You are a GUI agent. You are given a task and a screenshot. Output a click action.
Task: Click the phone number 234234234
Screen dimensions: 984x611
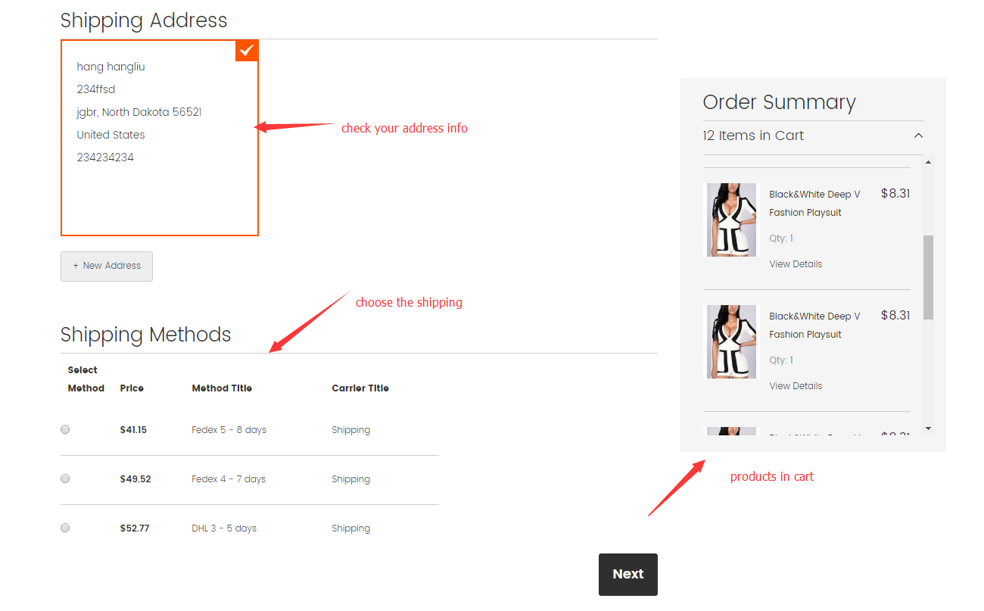[x=105, y=157]
